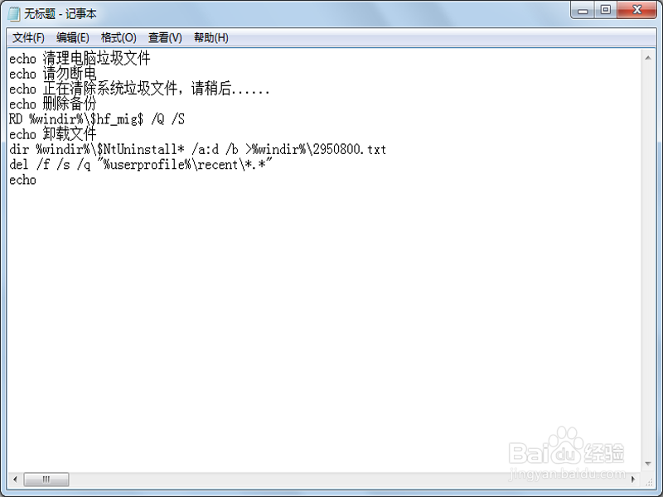Click the empty vertical scrollbar track
This screenshot has height=497, width=663.
coord(648,260)
